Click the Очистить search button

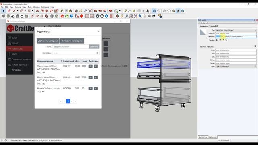pos(94,47)
